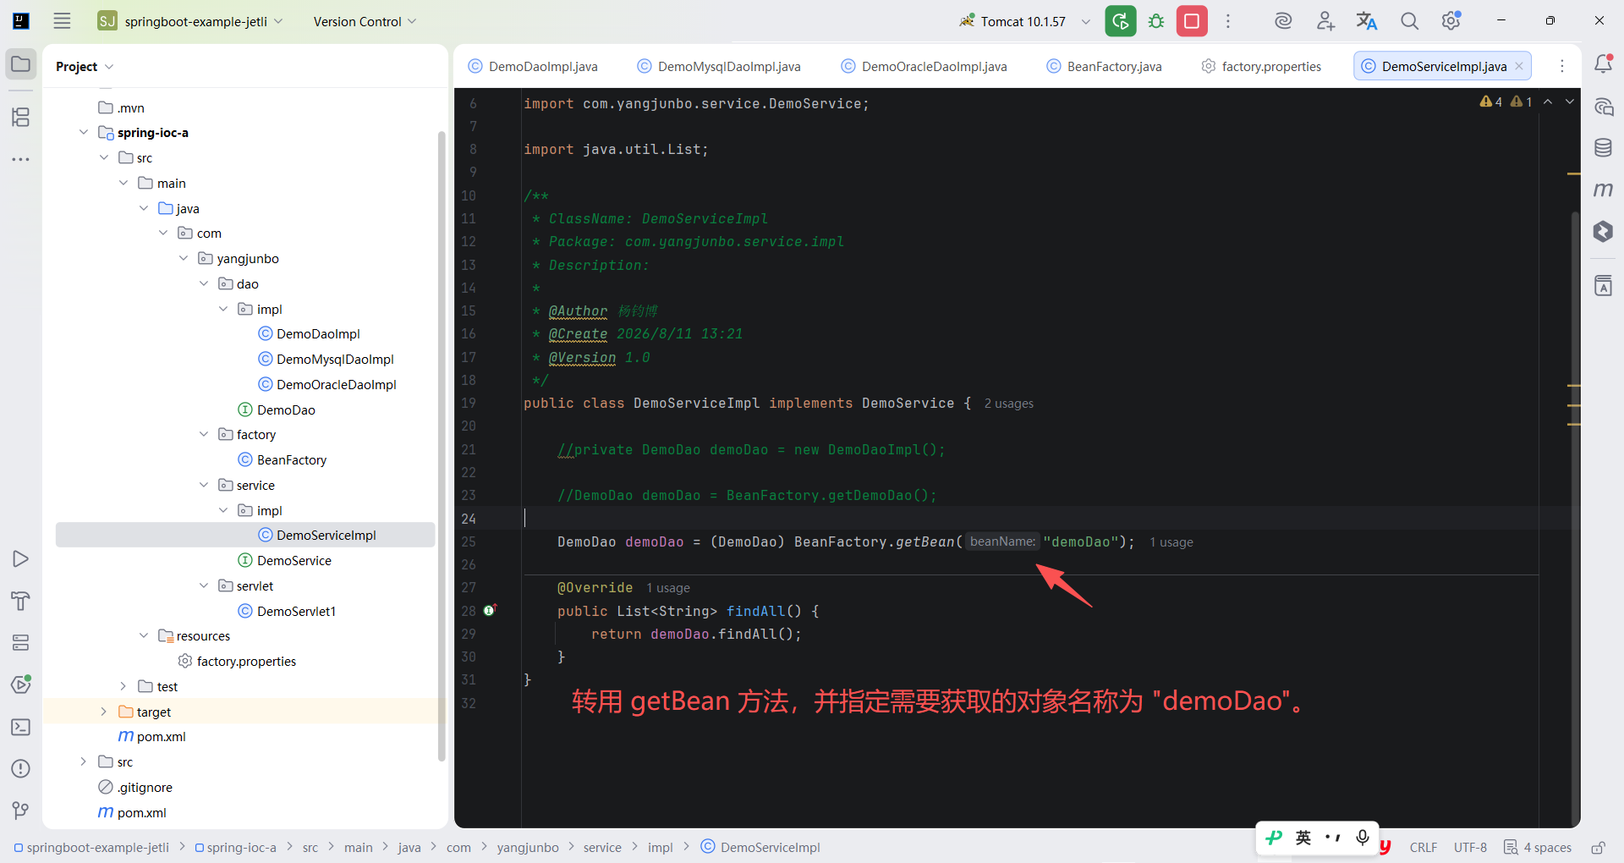Viewport: 1624px width, 863px height.
Task: Open IDE settings gear
Action: [x=1451, y=21]
